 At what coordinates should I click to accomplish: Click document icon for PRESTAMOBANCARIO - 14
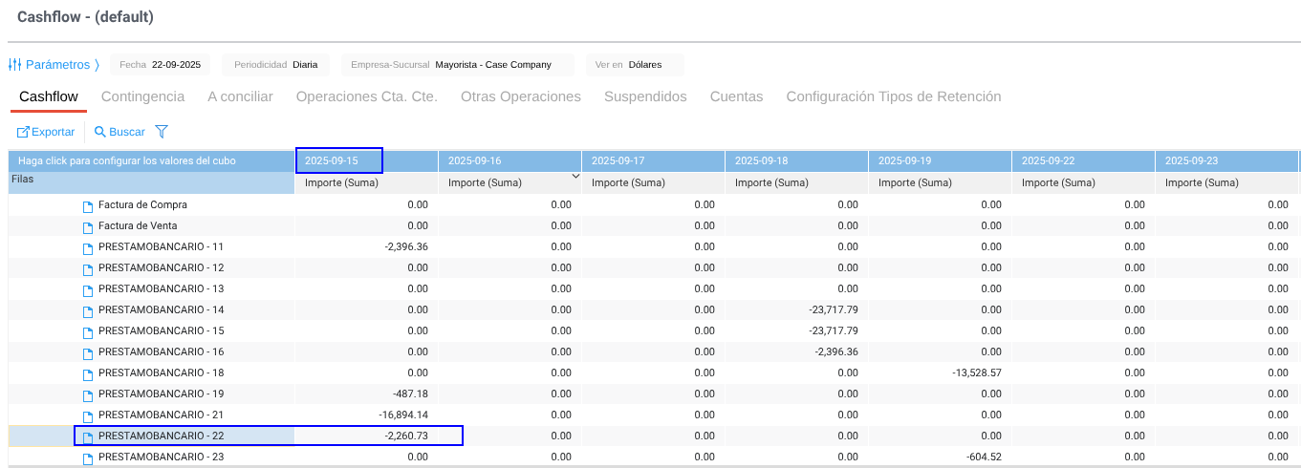click(x=88, y=310)
